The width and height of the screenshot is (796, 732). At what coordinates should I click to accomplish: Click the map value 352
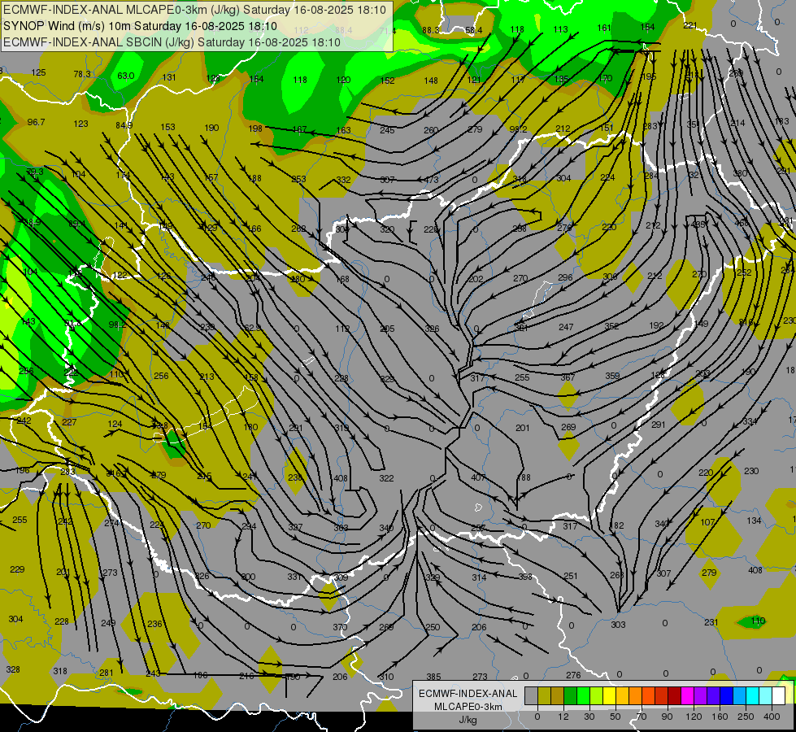[611, 325]
